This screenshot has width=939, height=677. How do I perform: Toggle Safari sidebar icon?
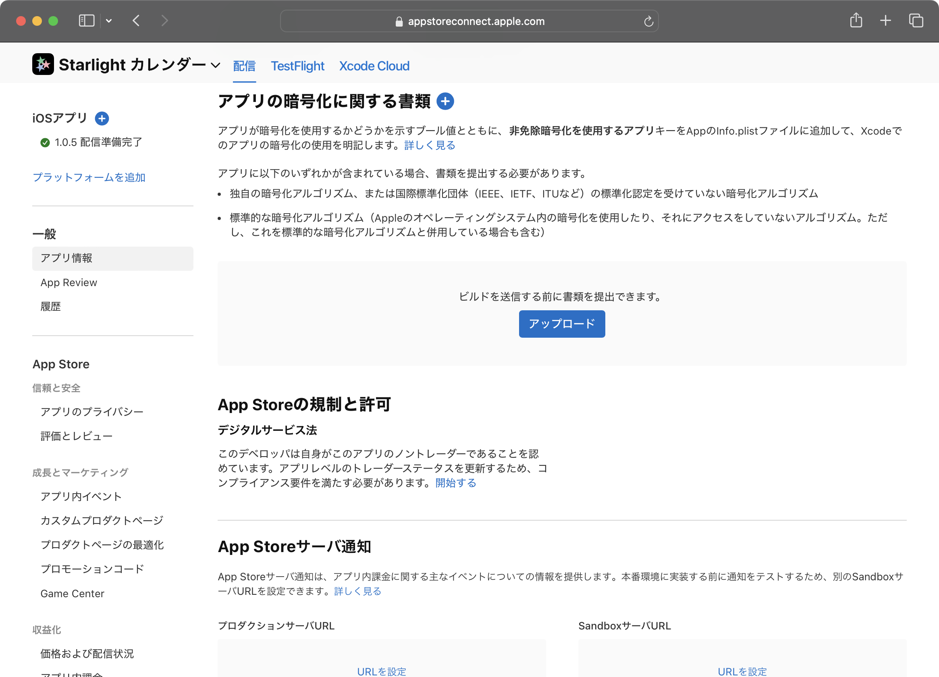point(87,21)
